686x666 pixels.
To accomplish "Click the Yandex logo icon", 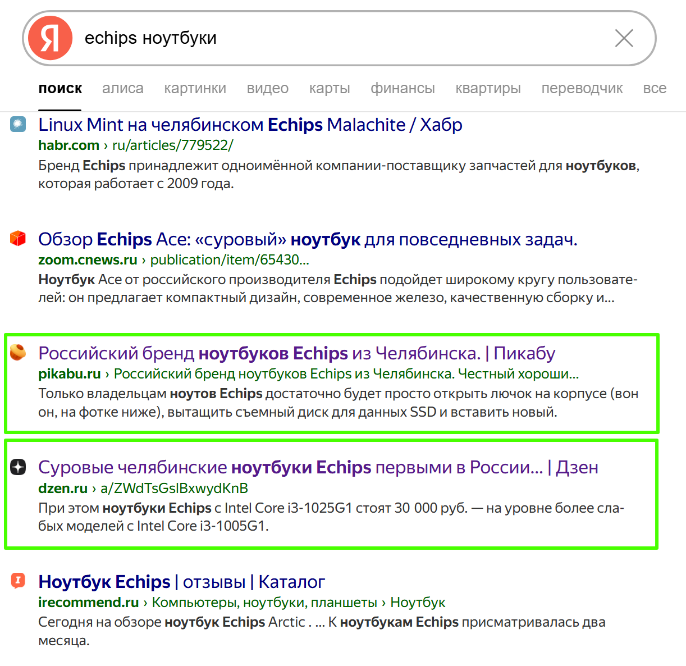I will pyautogui.click(x=50, y=38).
